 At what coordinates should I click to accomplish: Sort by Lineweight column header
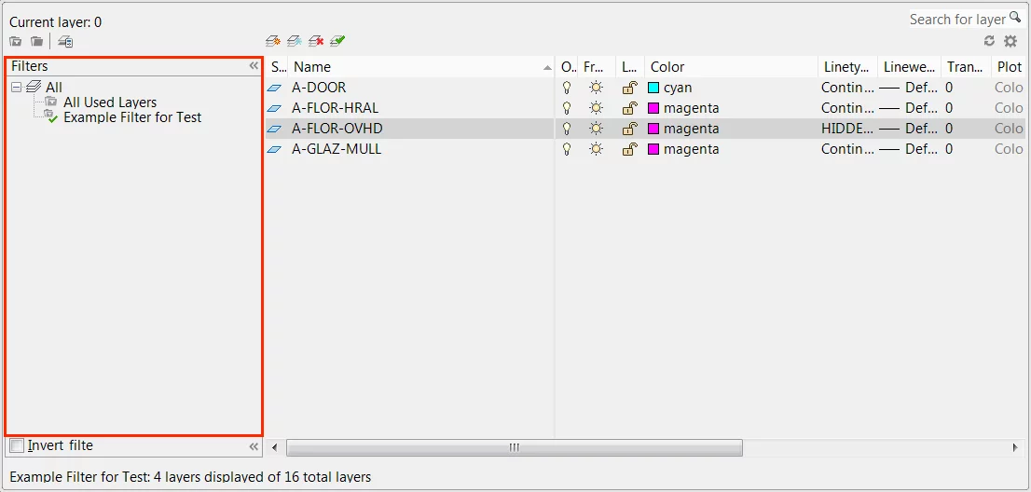tap(909, 67)
